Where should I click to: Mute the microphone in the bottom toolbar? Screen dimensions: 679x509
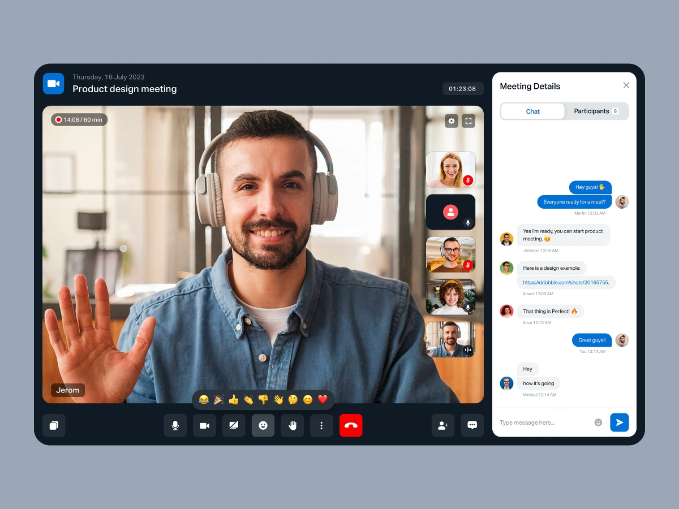(x=175, y=425)
